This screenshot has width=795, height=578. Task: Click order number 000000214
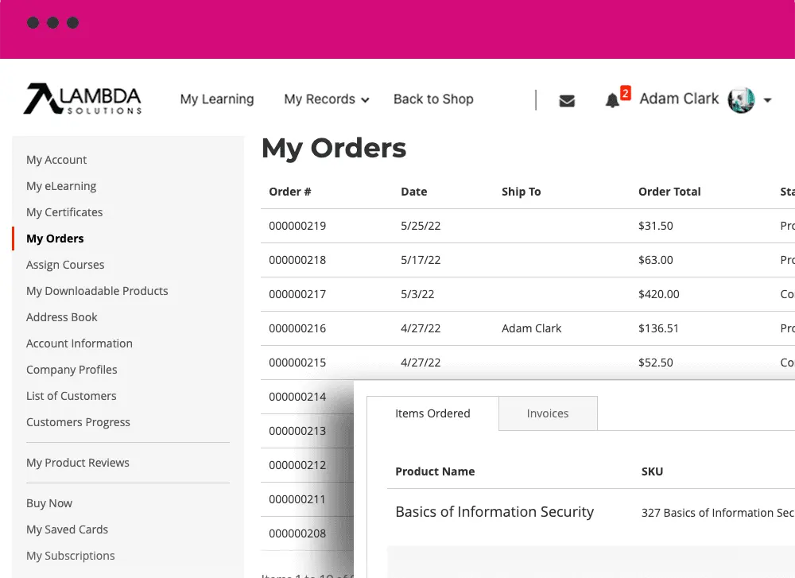click(x=297, y=397)
